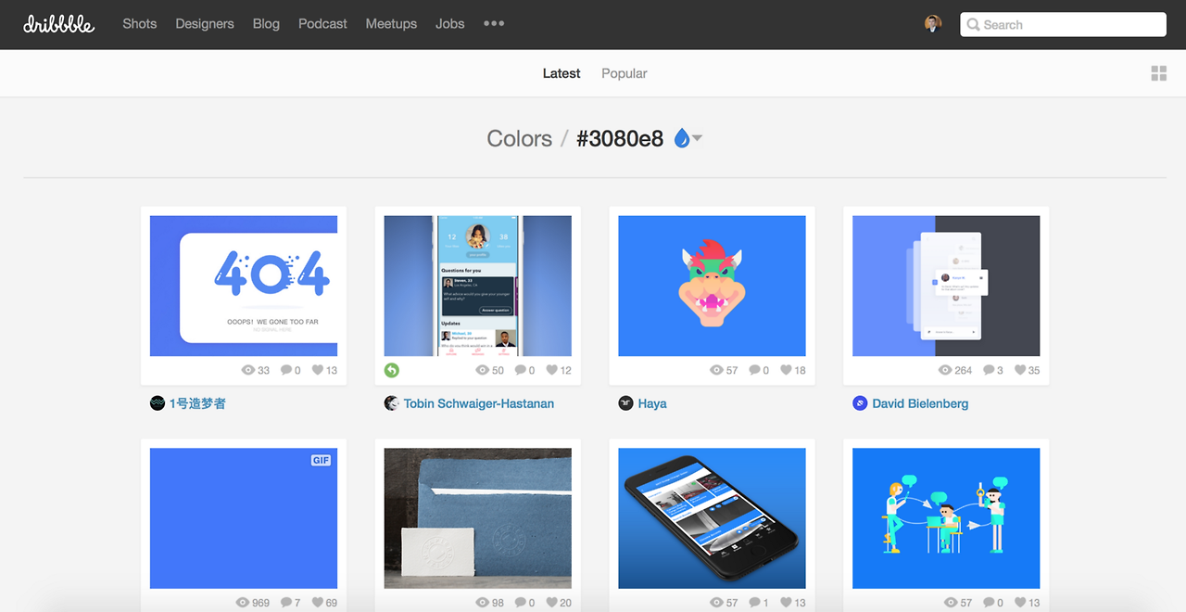
Task: Click the 1号造梦者 avatar icon
Action: [x=158, y=403]
